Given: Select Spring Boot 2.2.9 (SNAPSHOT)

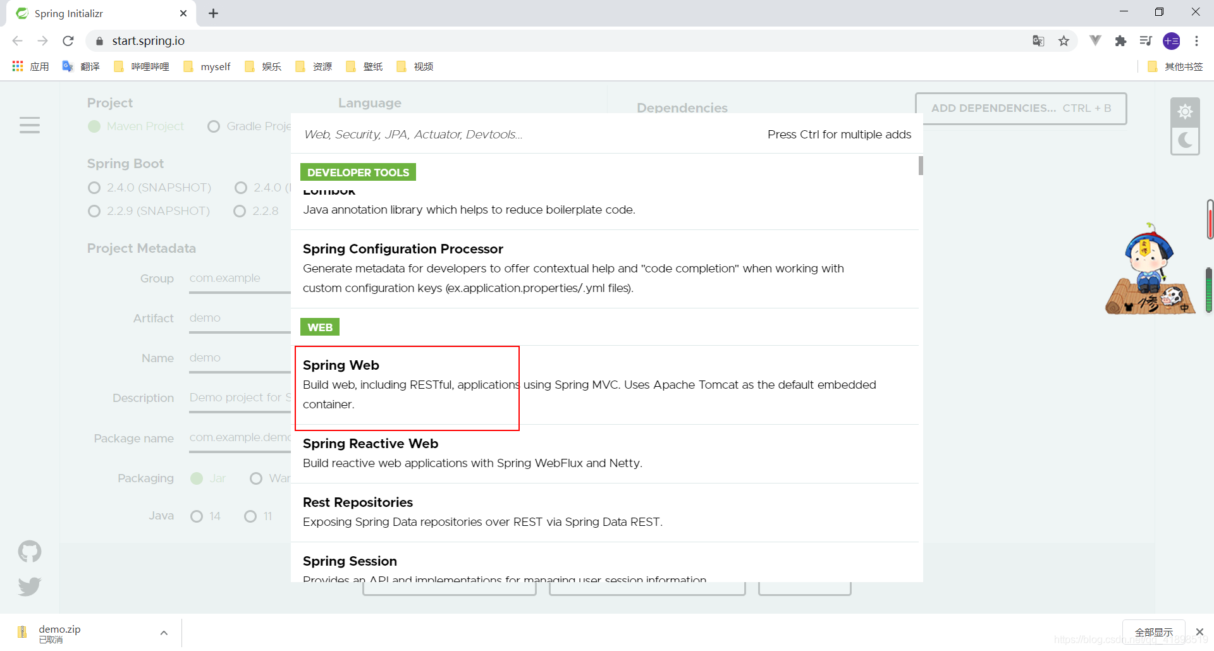Looking at the screenshot, I should tap(94, 211).
